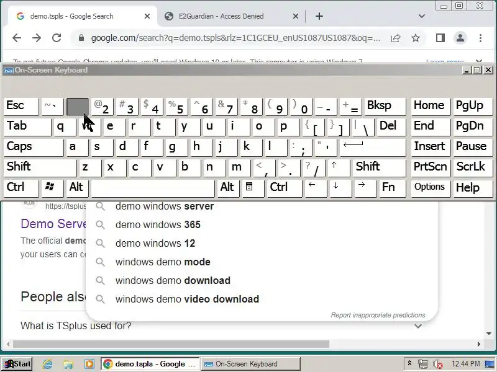Close the demo.tspls Google Search tab
The image size is (497, 372).
tap(147, 16)
